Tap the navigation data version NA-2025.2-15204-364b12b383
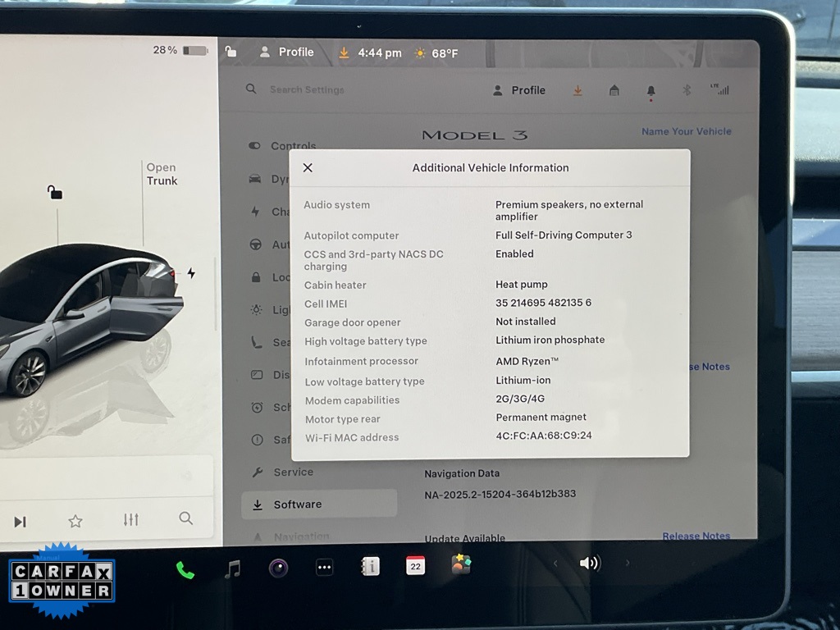Viewport: 840px width, 630px height. click(x=500, y=494)
